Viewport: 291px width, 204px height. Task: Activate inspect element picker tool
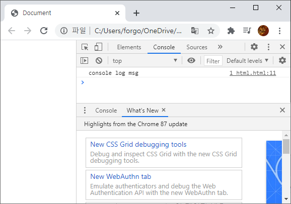click(85, 47)
